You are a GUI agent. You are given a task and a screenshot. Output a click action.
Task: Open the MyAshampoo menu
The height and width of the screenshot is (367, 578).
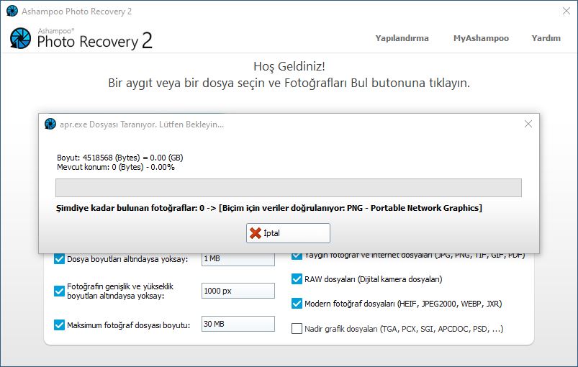click(x=481, y=38)
